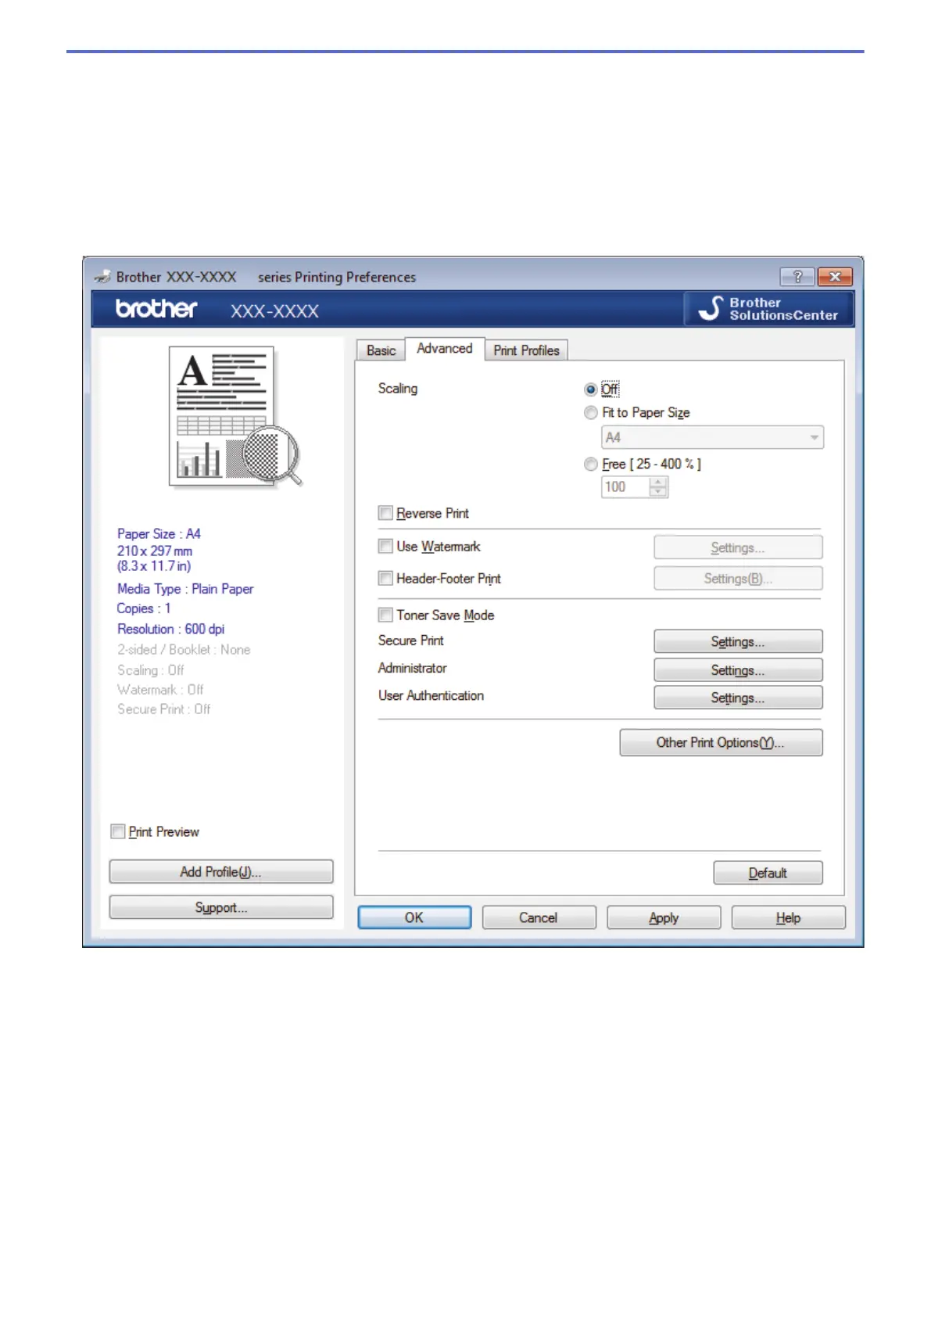Click 'Watermark : Off' summary text

point(160,690)
